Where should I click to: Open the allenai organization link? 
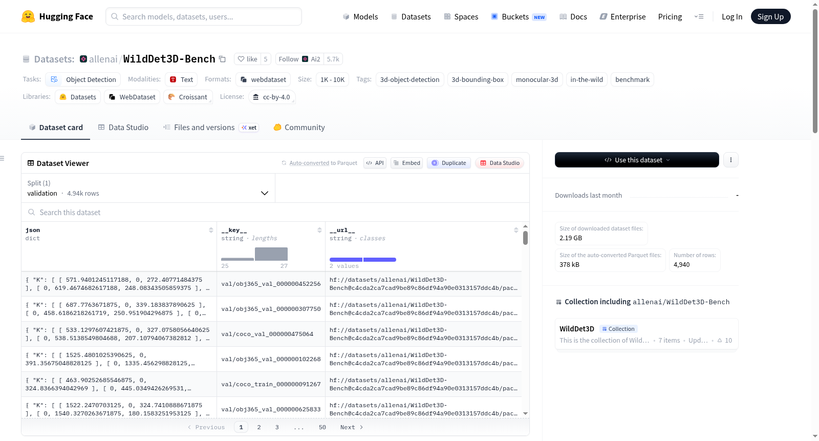(x=103, y=59)
